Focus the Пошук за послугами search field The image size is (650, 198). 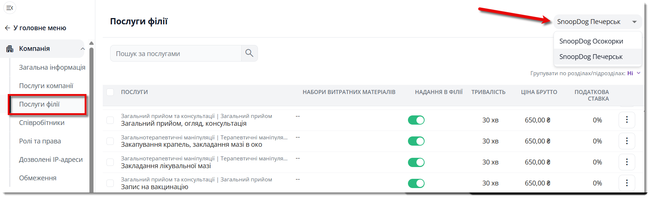(176, 53)
